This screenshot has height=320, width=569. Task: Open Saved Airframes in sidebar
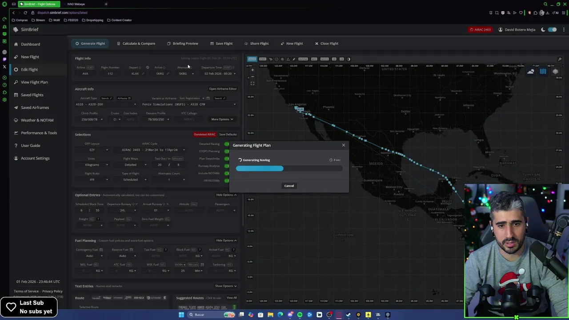(x=35, y=108)
